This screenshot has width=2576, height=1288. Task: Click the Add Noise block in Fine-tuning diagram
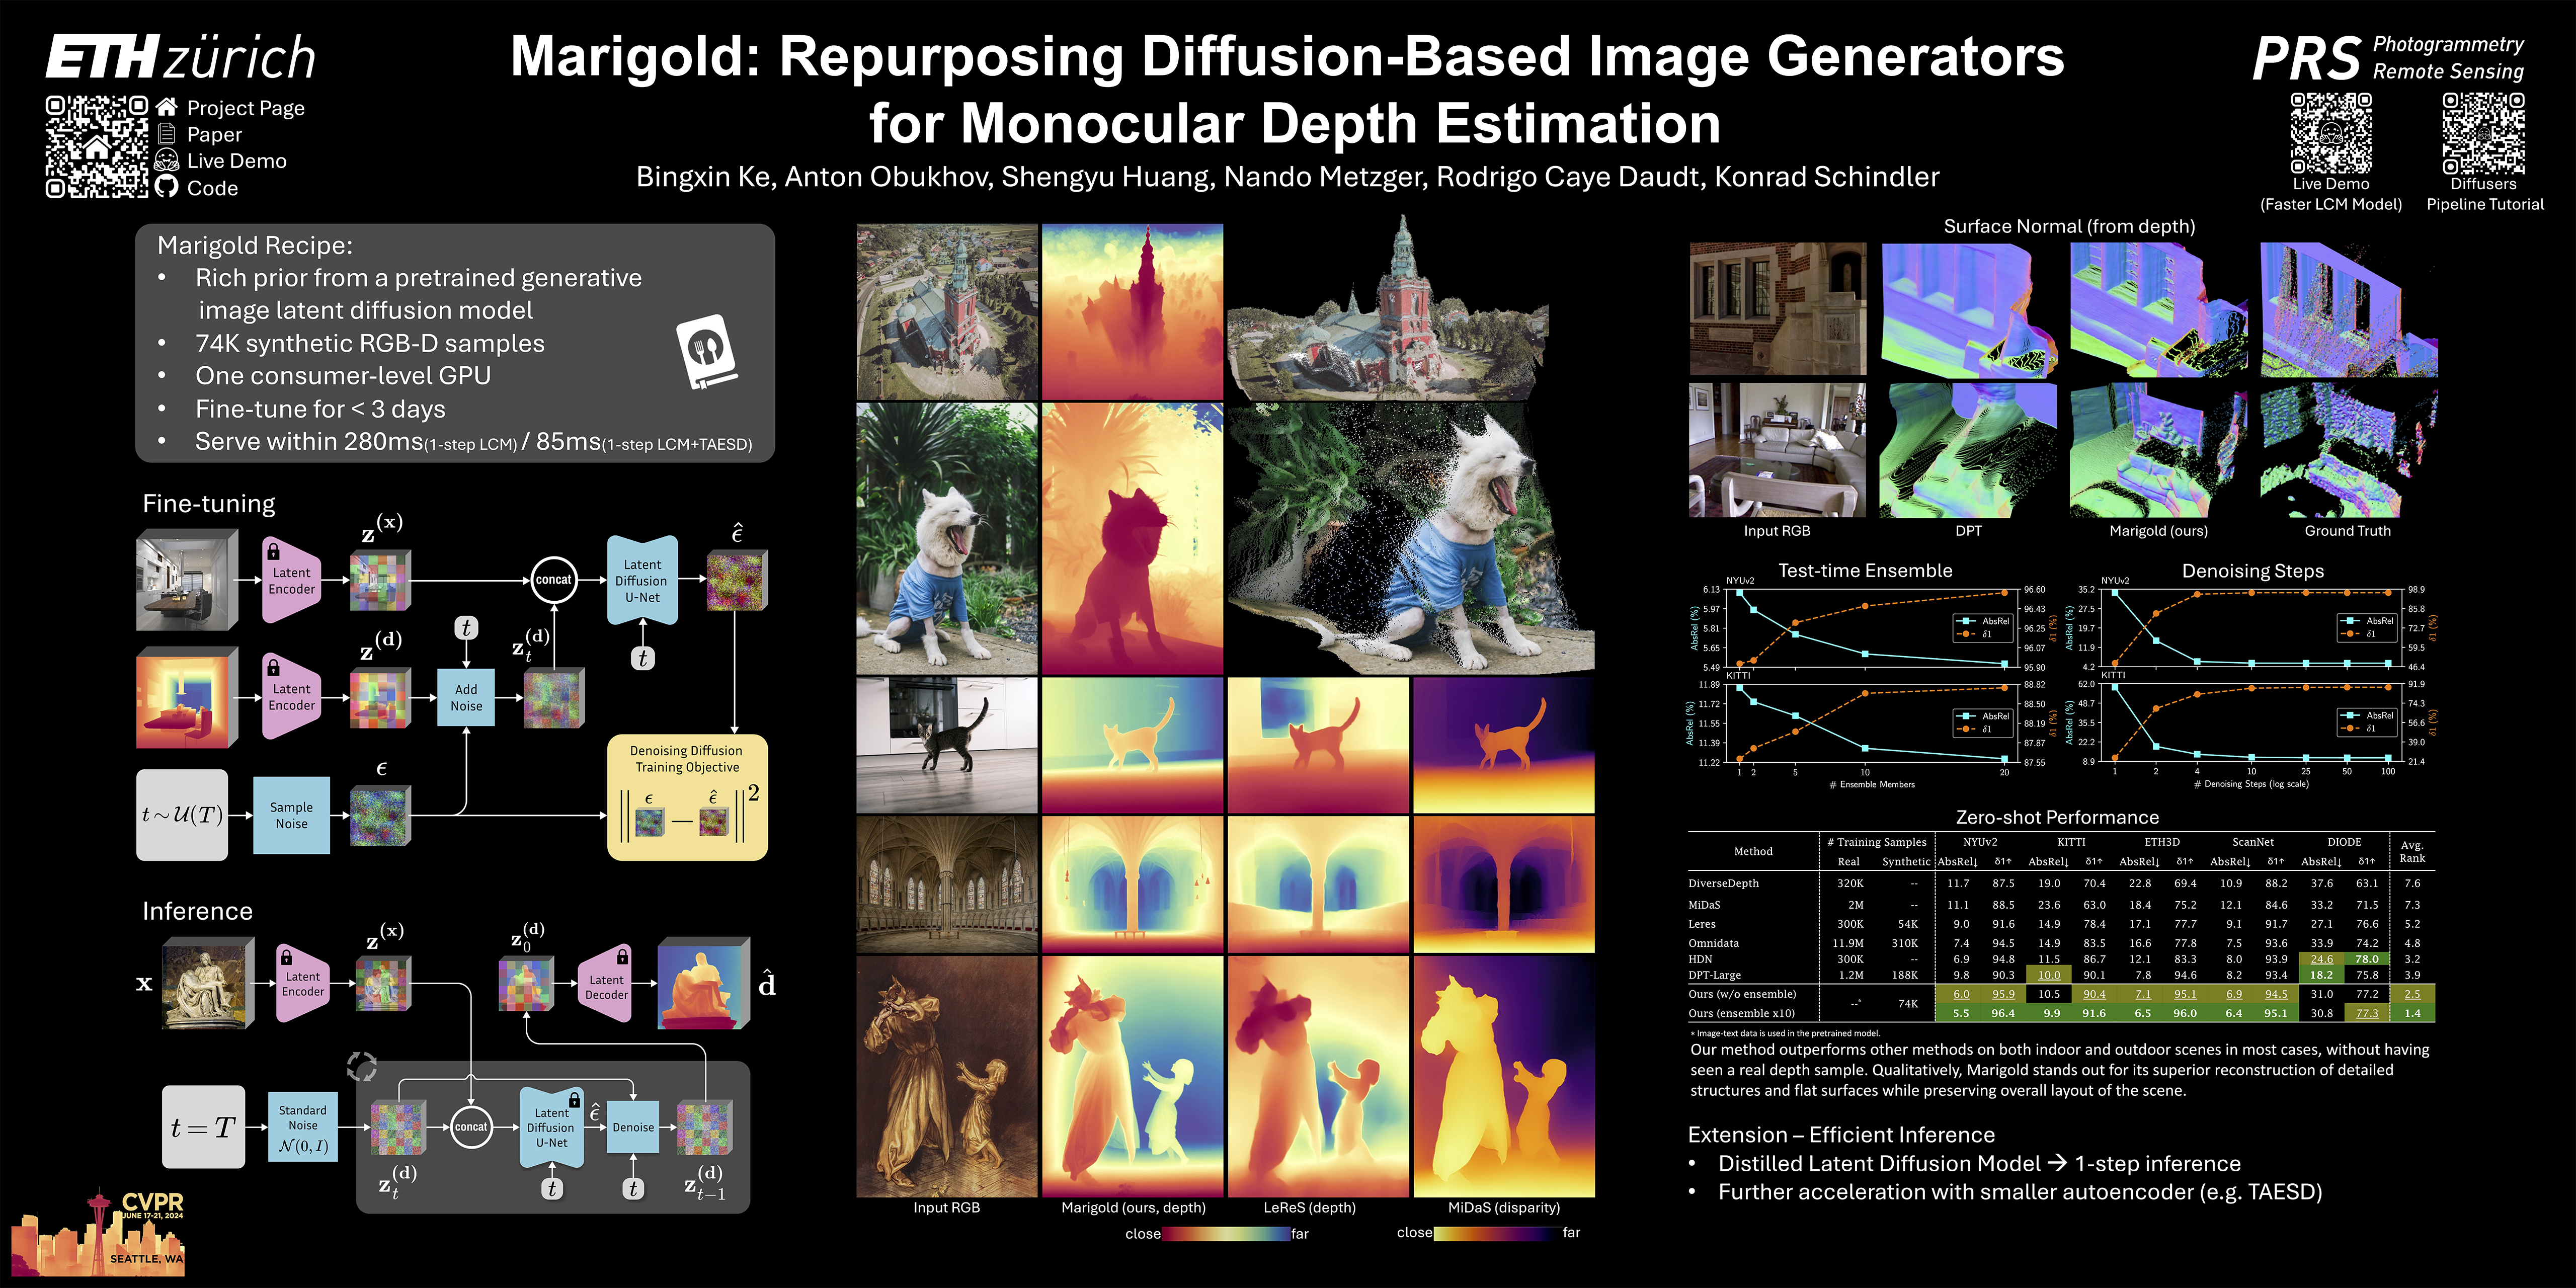click(x=466, y=698)
